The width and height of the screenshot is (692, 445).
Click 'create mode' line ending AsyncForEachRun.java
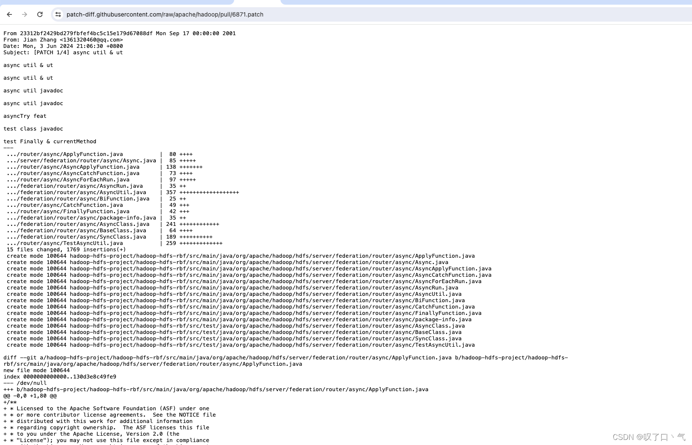(244, 281)
